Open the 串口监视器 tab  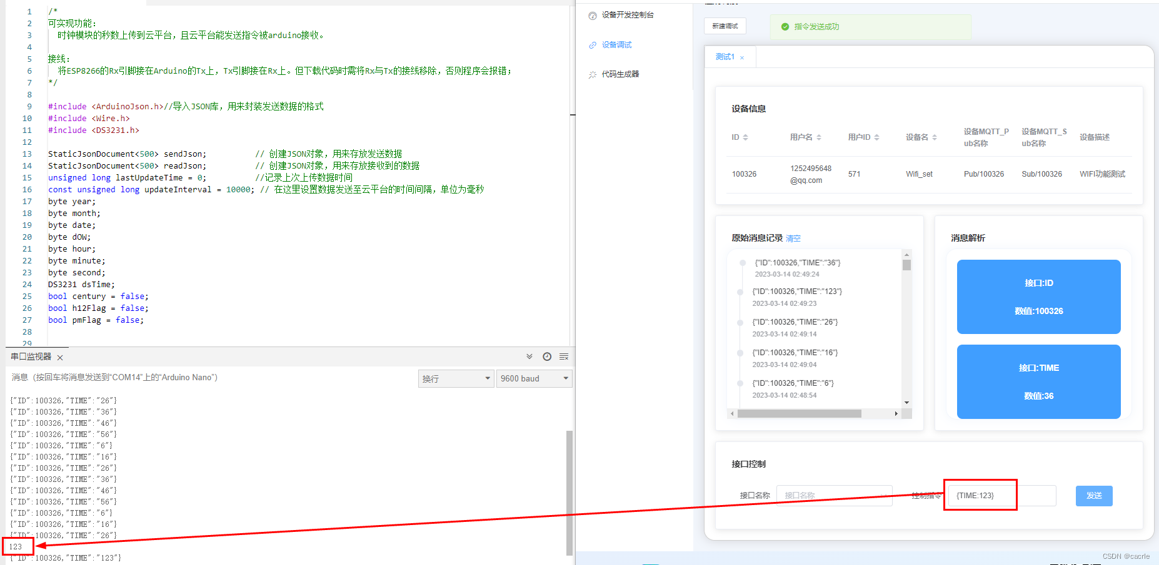click(x=31, y=356)
